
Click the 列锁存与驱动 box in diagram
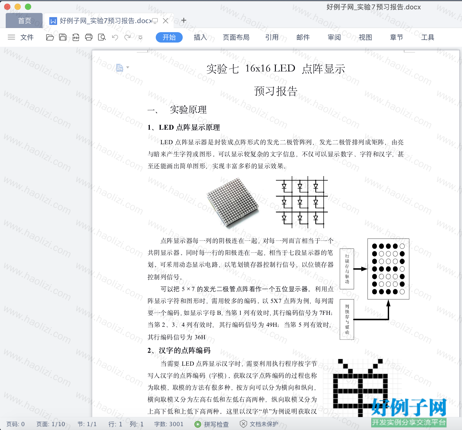[347, 319]
